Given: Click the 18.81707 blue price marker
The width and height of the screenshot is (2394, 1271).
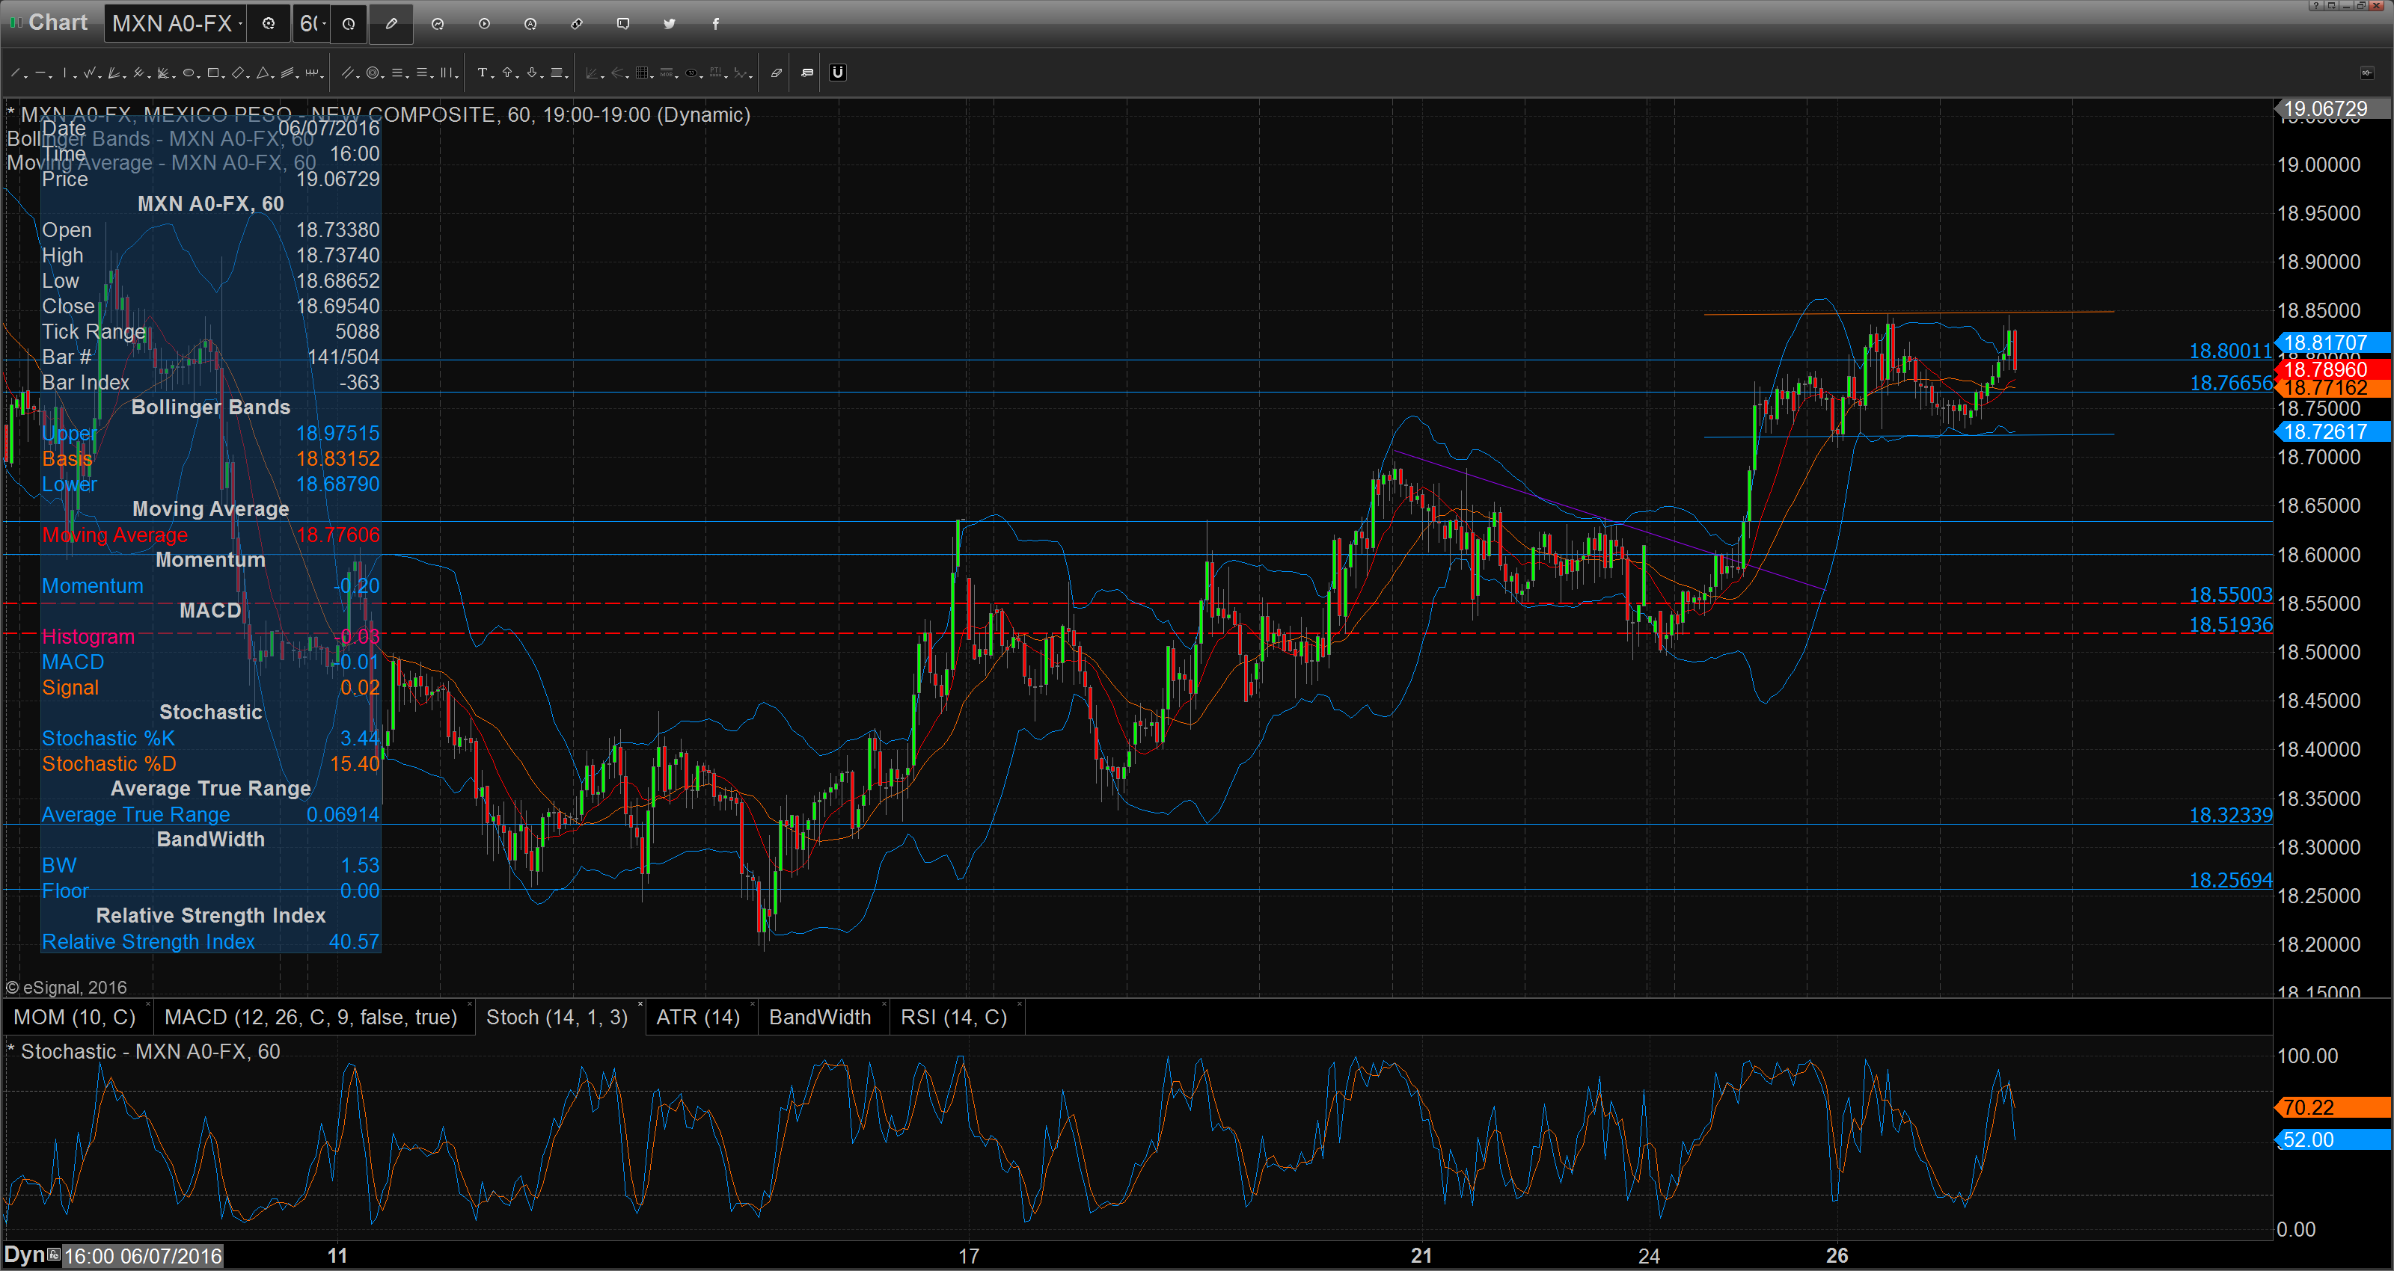Looking at the screenshot, I should point(2333,343).
